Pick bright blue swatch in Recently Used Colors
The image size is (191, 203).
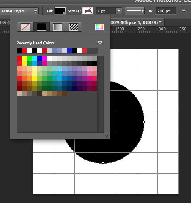pyautogui.click(x=69, y=51)
